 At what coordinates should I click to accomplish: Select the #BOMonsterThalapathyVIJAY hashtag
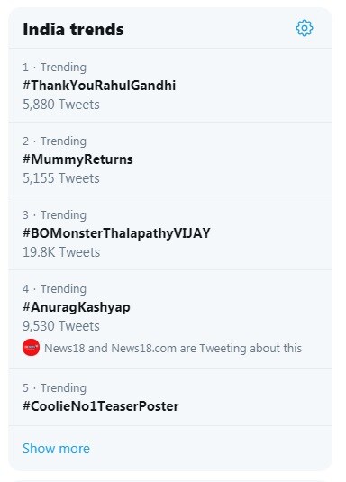pyautogui.click(x=116, y=233)
